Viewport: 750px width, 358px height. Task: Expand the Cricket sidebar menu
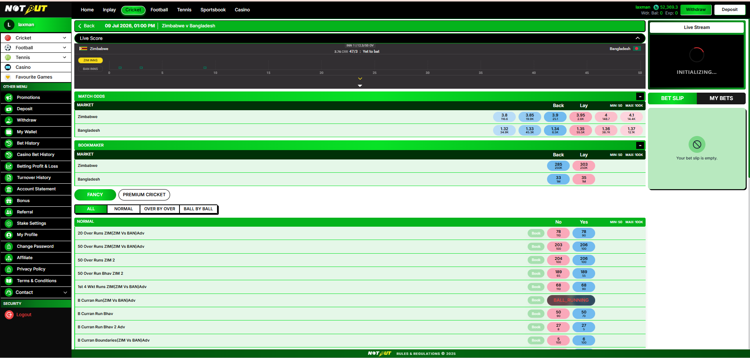(x=65, y=38)
